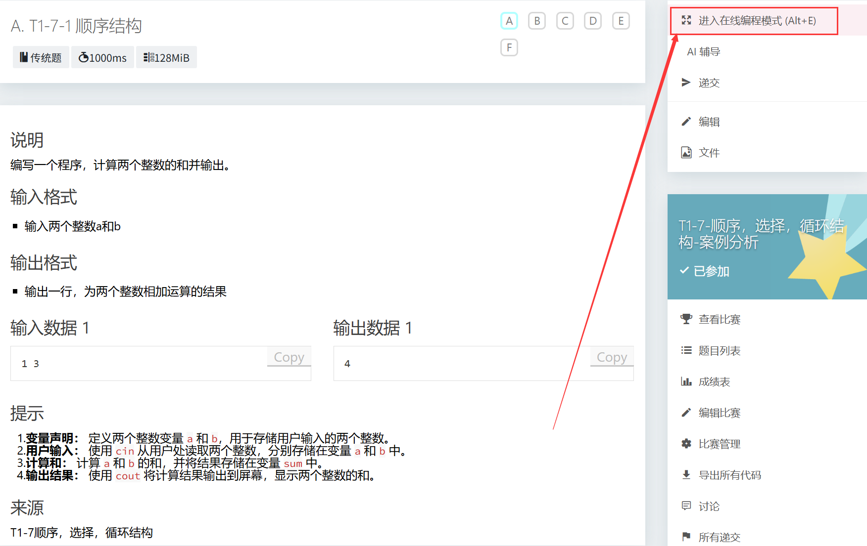Click the comment icon for 讨论
Viewport: 867px width, 546px height.
[686, 506]
